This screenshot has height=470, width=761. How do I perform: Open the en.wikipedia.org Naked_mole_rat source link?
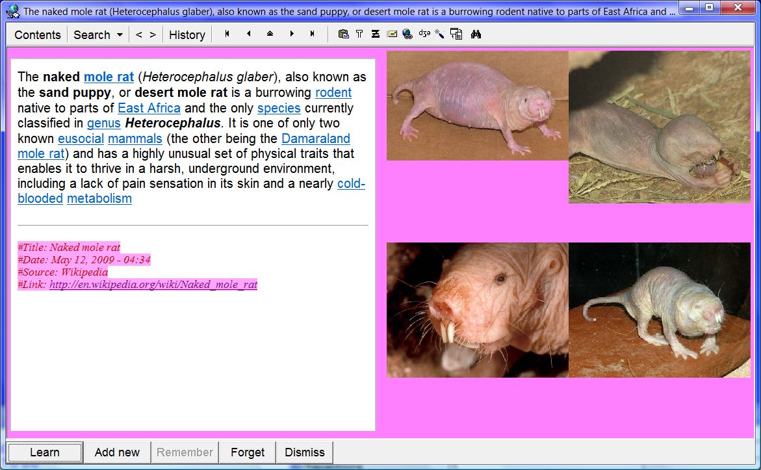(x=153, y=285)
